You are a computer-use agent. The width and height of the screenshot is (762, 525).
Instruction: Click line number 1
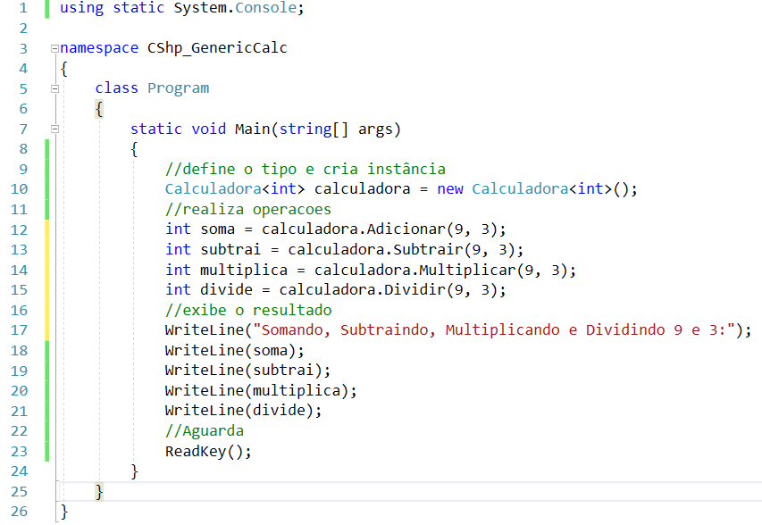click(x=23, y=8)
